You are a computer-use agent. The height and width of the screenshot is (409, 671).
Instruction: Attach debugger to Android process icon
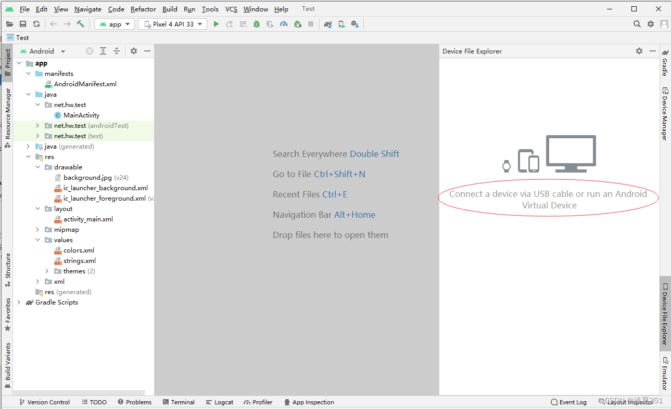(x=297, y=24)
